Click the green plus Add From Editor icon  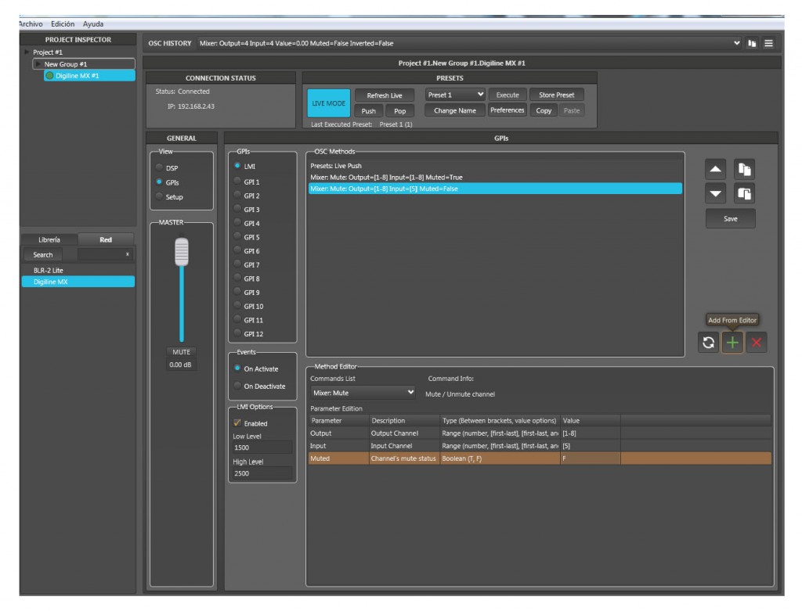[732, 342]
